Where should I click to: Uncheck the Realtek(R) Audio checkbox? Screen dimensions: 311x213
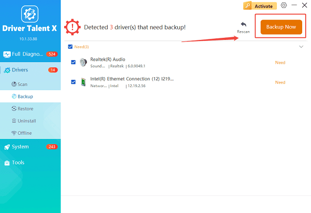pyautogui.click(x=73, y=62)
